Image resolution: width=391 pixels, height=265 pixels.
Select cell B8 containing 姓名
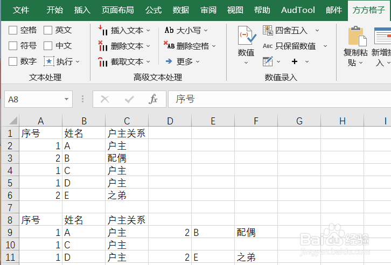84,220
